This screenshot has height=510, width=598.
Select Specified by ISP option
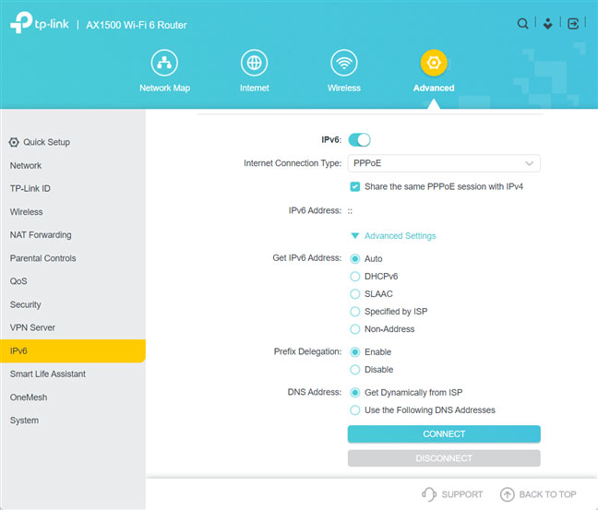pyautogui.click(x=355, y=312)
